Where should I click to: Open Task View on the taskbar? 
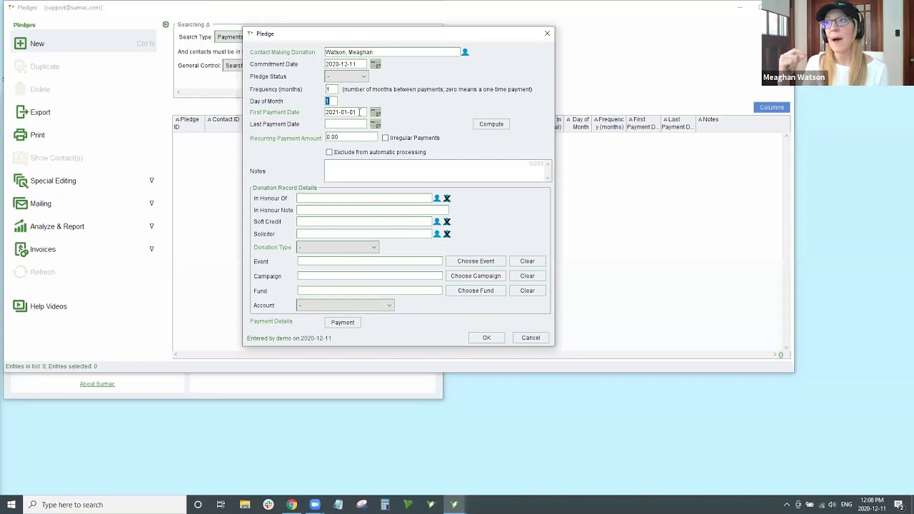pyautogui.click(x=221, y=505)
